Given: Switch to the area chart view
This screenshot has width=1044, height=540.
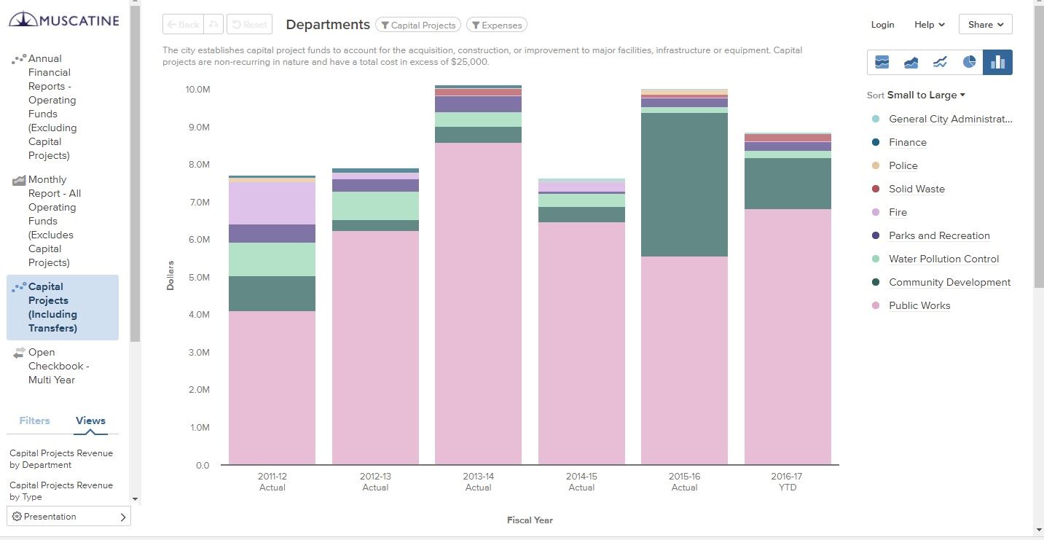Looking at the screenshot, I should (911, 62).
